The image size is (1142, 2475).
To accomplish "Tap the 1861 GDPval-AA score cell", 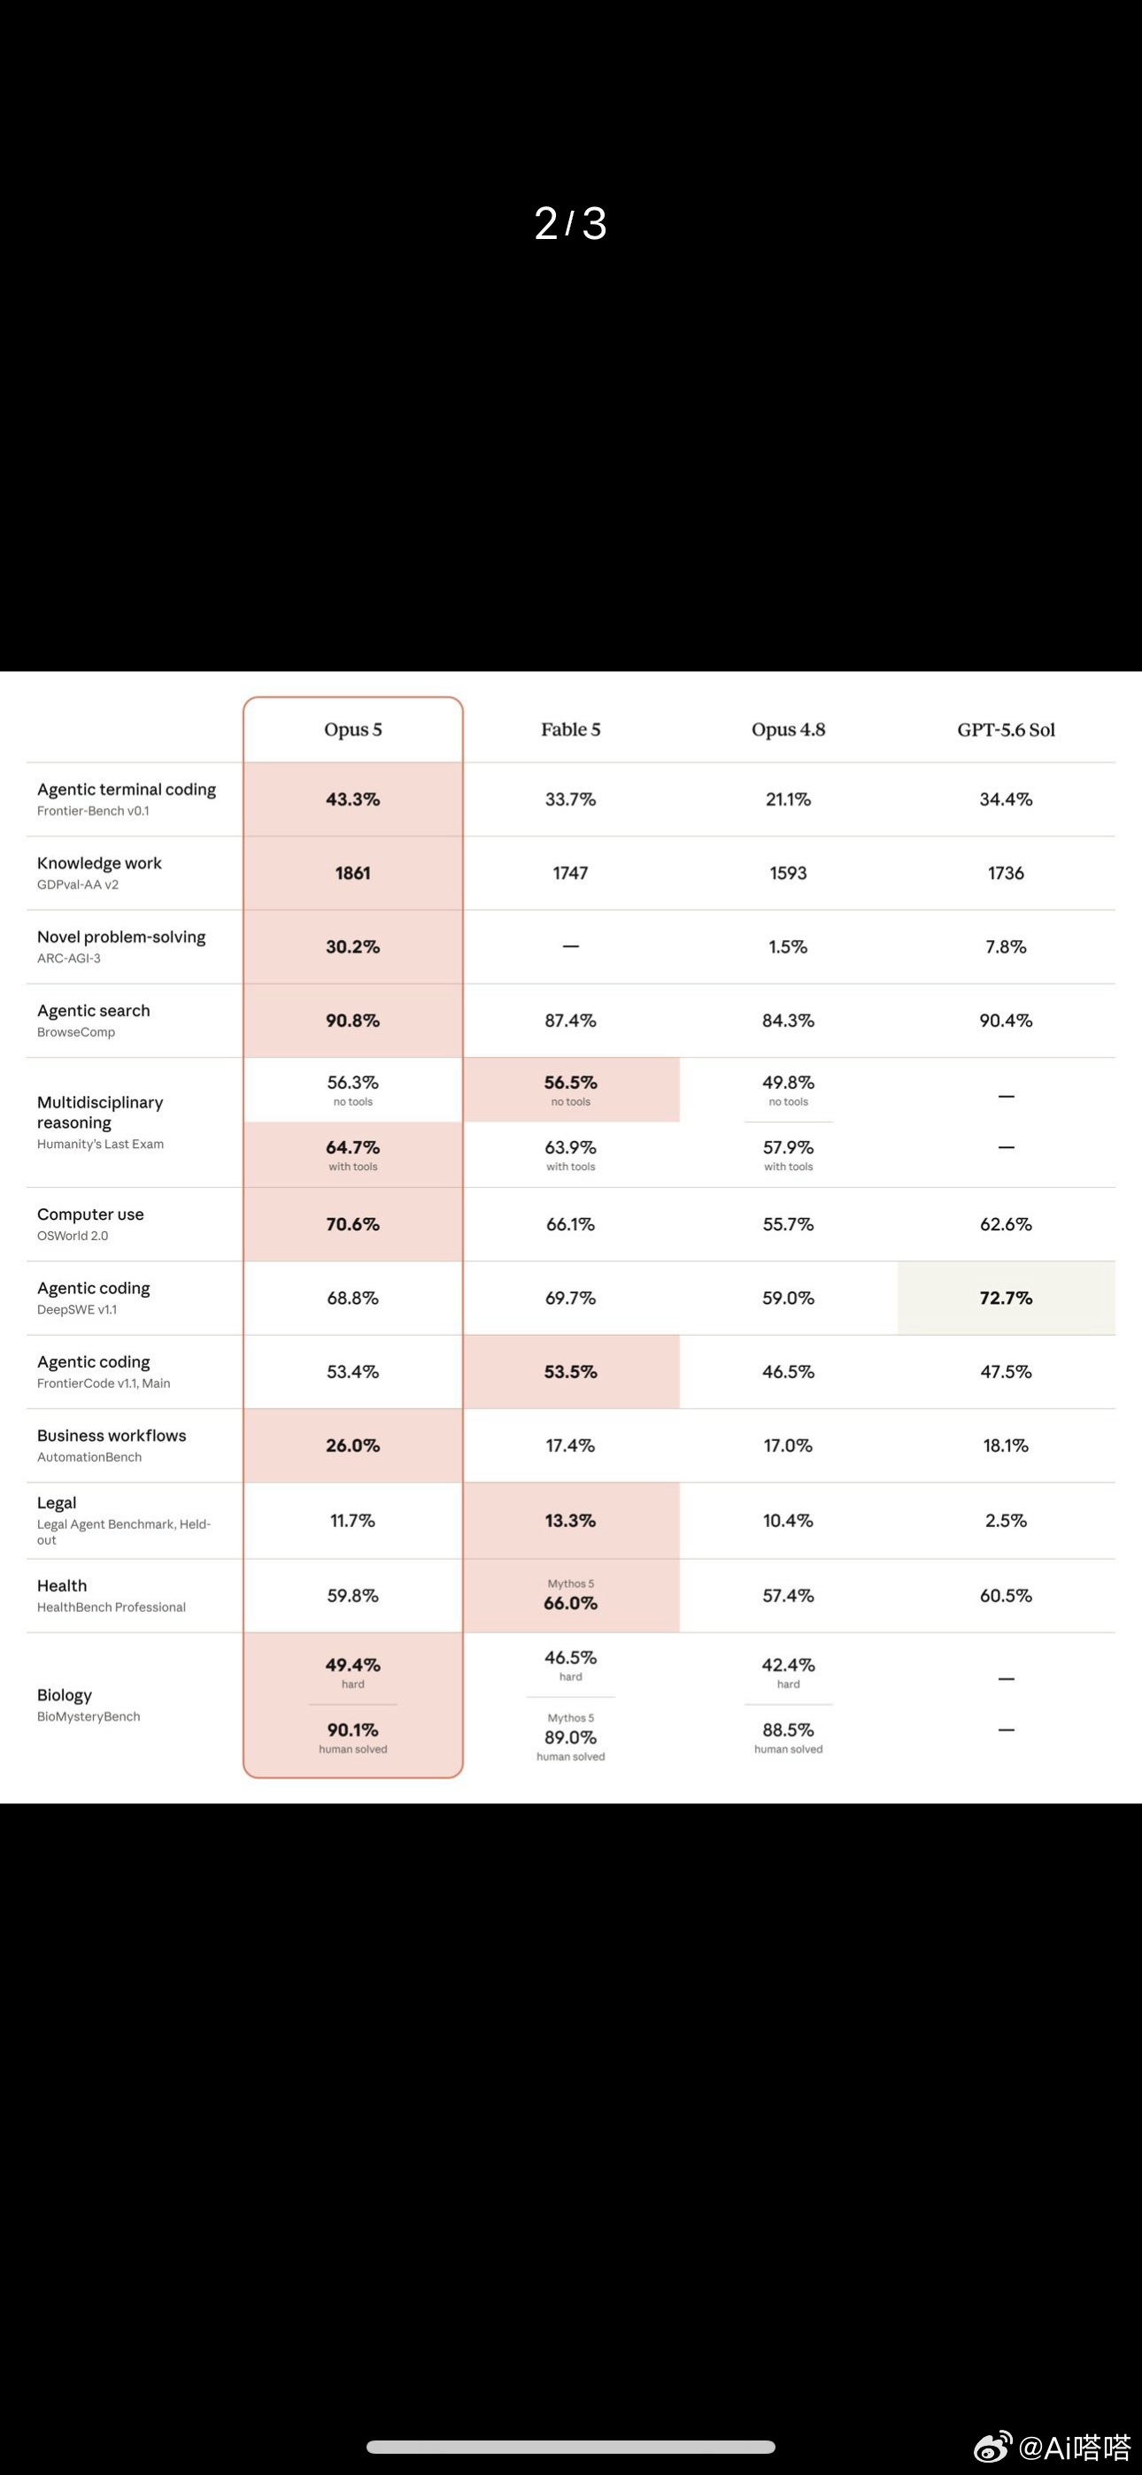I will pyautogui.click(x=353, y=874).
